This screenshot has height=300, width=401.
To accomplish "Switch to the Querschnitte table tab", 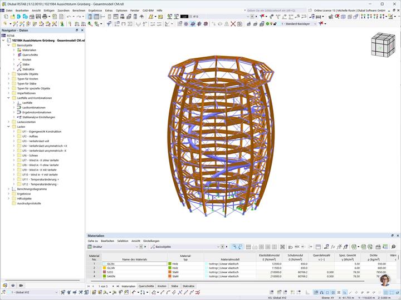I will point(146,286).
